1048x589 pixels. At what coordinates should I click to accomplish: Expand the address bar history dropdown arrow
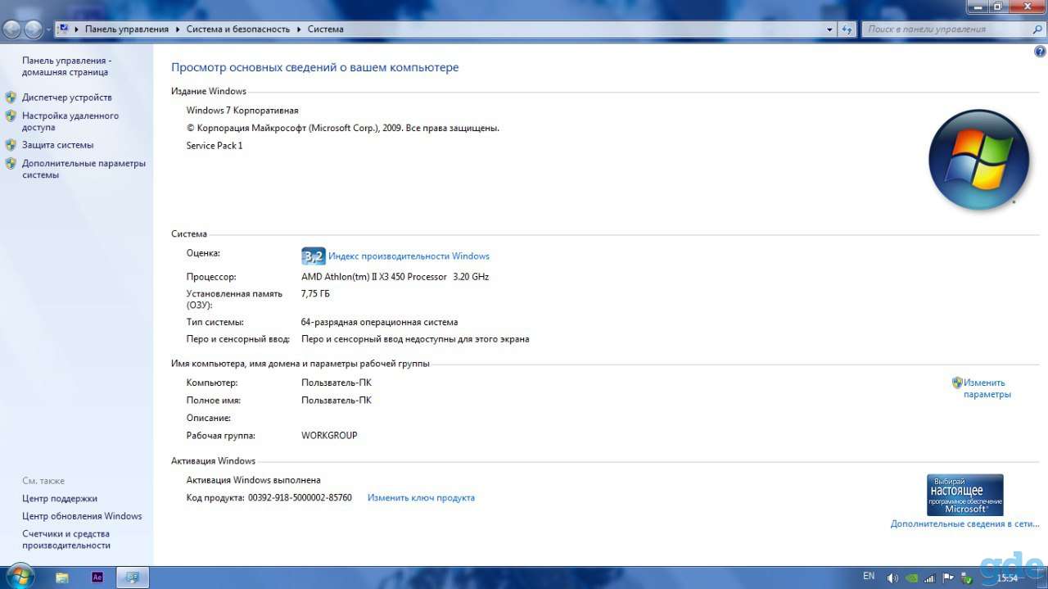(830, 29)
